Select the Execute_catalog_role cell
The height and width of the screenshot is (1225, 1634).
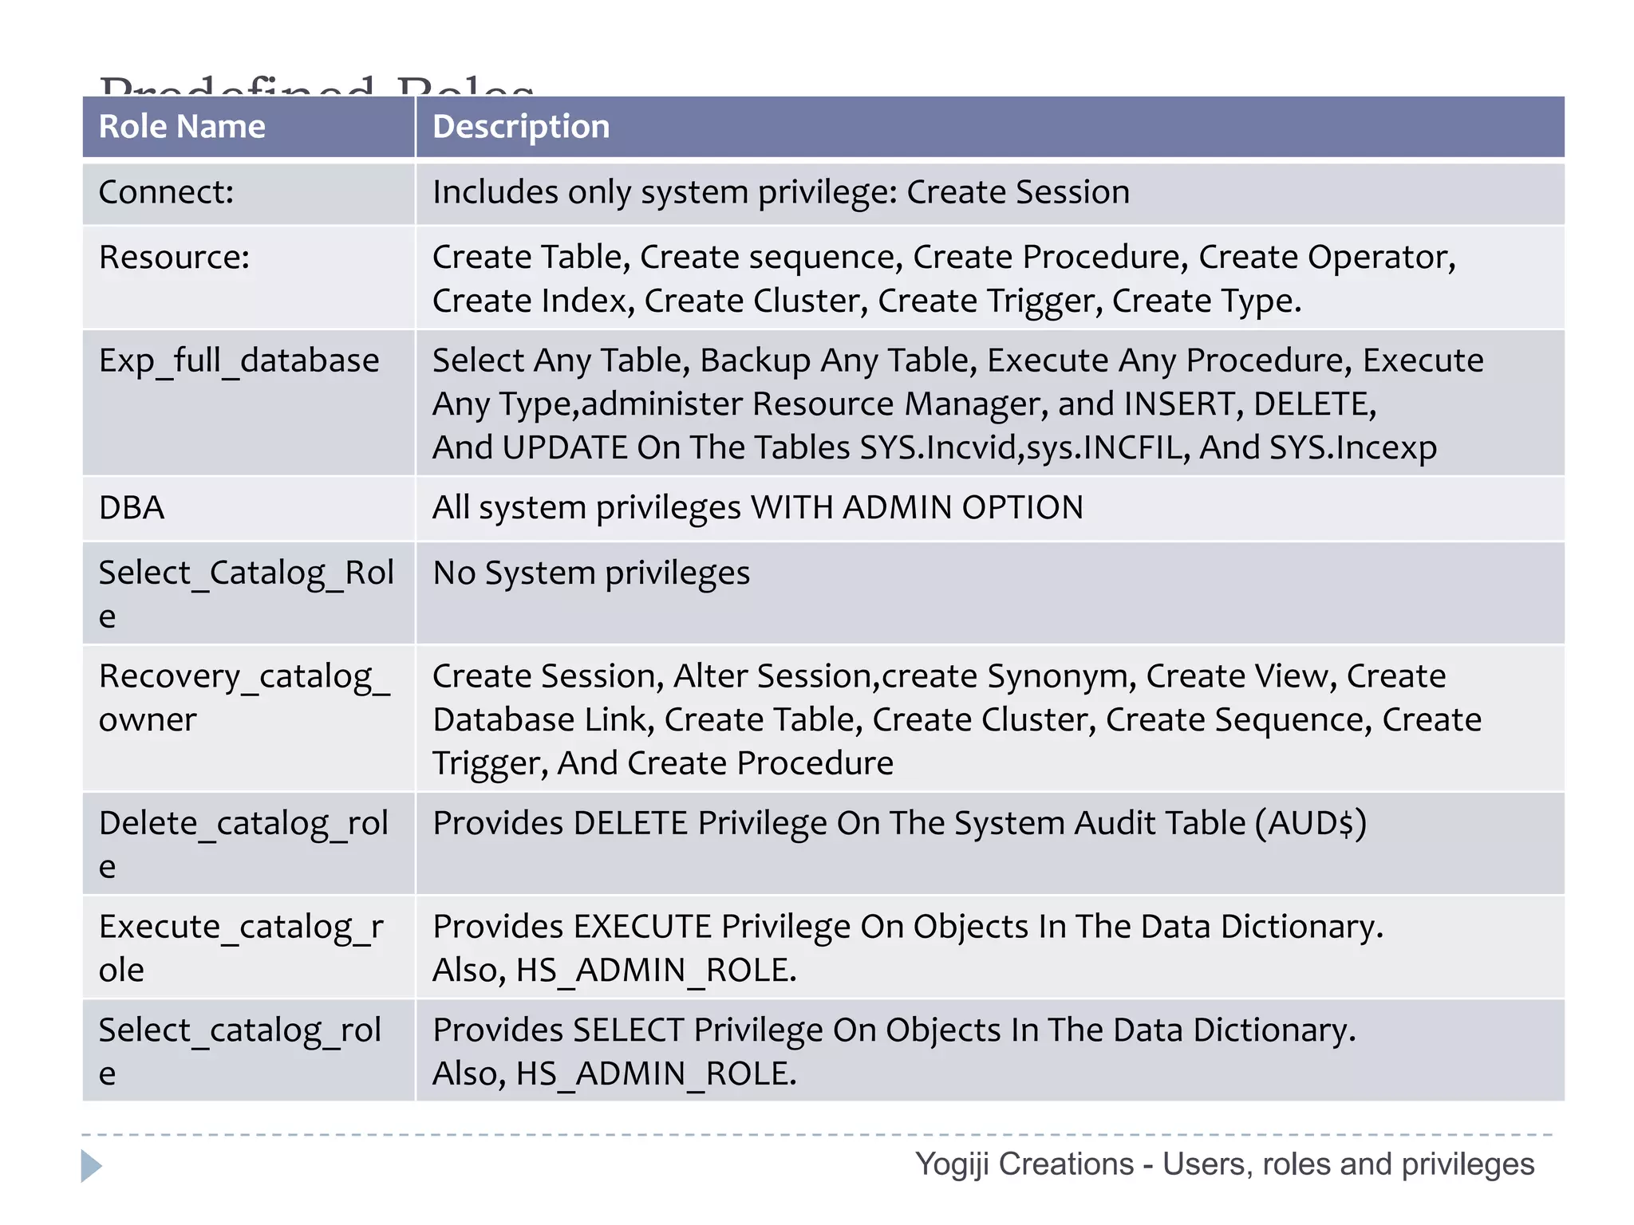click(248, 947)
